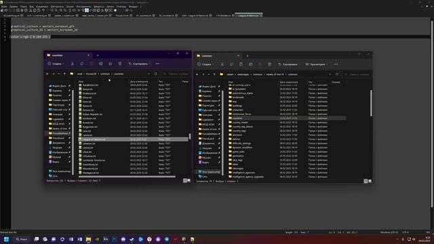The height and width of the screenshot is (244, 434).
Task: Click the Open file icon in Notepad++ toolbar
Action: coord(6,10)
